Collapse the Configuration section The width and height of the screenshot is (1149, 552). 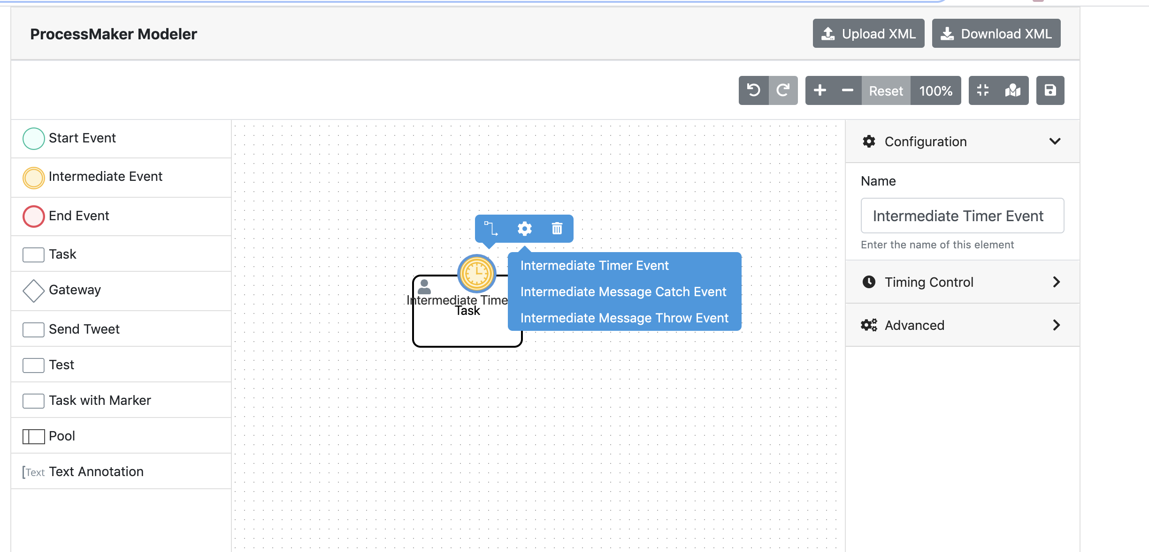(x=1055, y=141)
